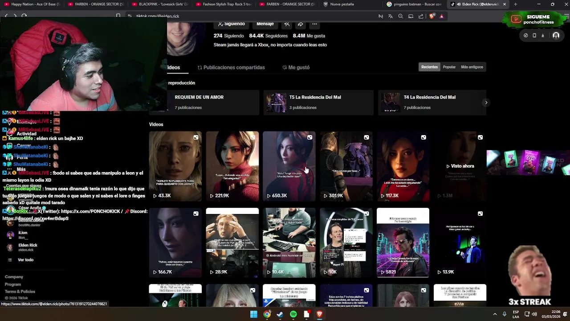The image size is (570, 321).
Task: Open the Program footer link
Action: (x=13, y=284)
